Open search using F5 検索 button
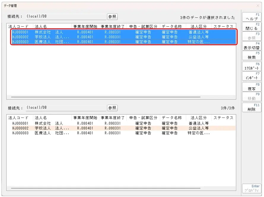 pyautogui.click(x=252, y=56)
